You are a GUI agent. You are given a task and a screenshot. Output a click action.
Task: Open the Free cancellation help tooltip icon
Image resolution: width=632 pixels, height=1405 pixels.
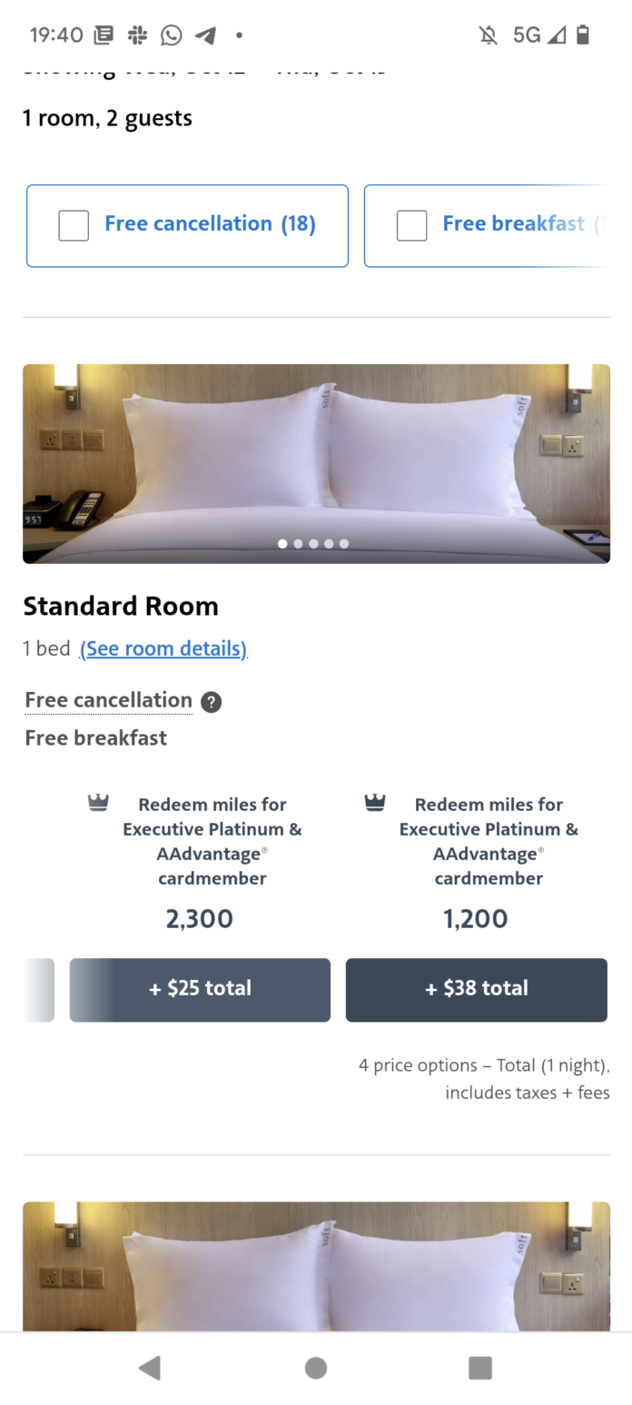click(x=211, y=701)
